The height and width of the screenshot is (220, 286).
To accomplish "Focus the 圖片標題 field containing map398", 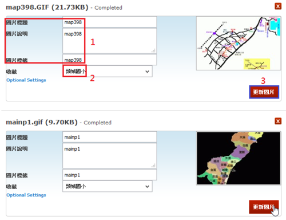I will 110,22.
